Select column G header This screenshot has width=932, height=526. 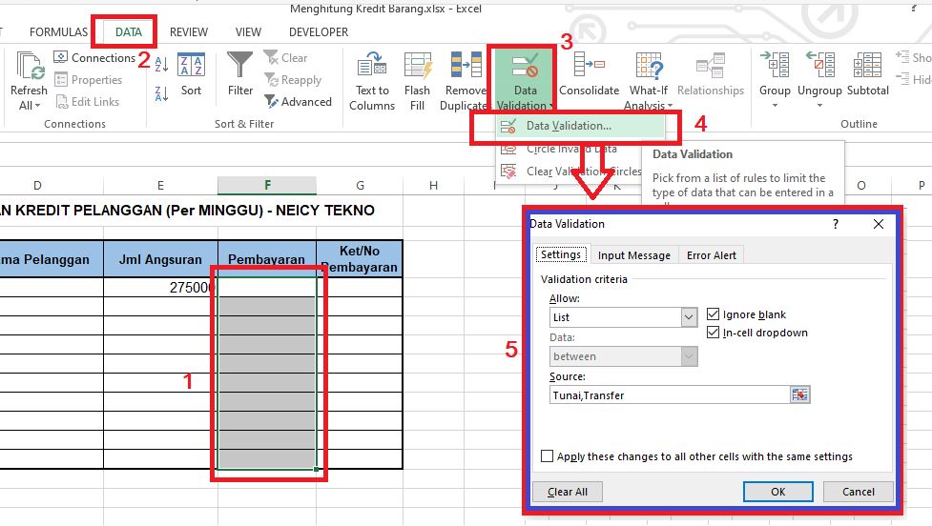(x=360, y=185)
